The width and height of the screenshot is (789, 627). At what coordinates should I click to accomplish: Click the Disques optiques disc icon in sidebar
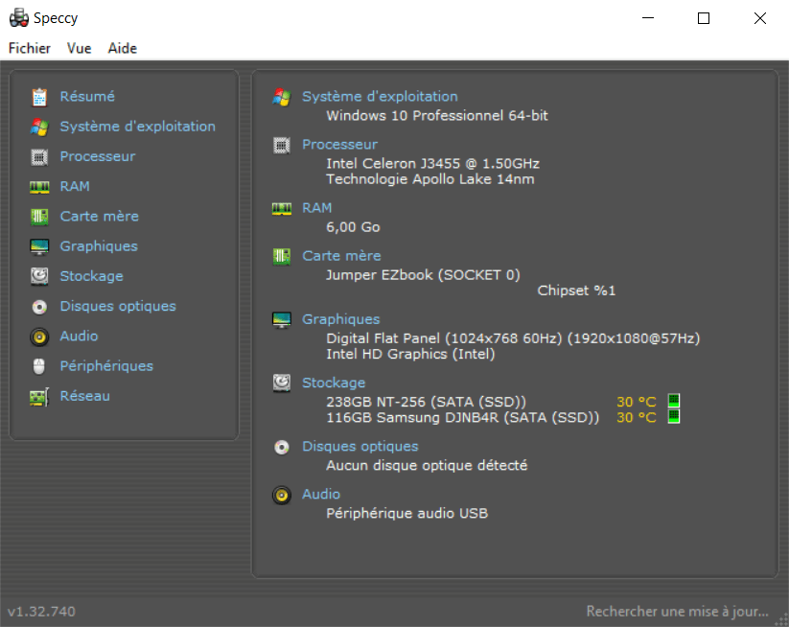tap(39, 307)
